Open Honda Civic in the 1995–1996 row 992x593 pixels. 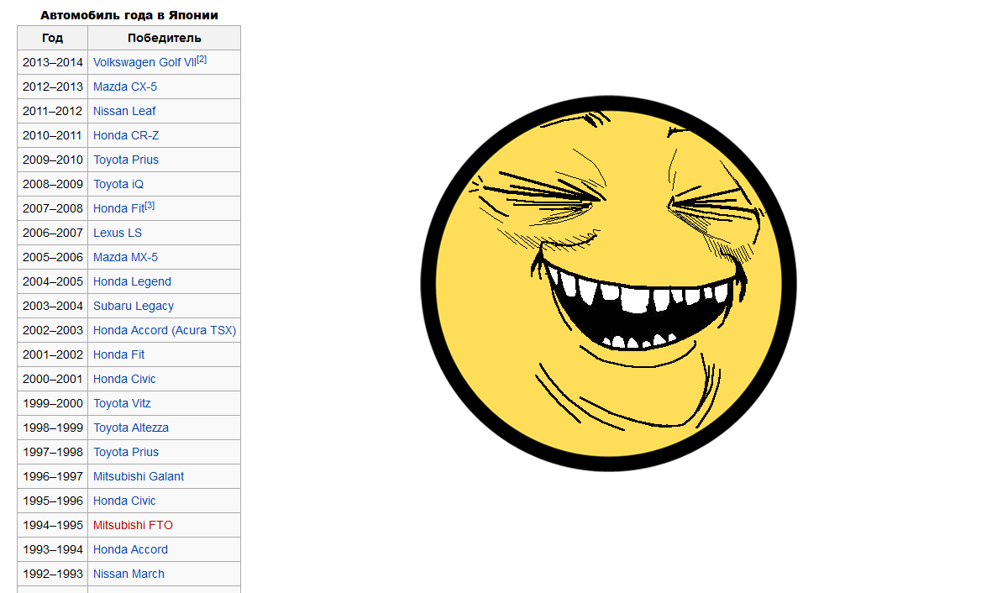[124, 501]
